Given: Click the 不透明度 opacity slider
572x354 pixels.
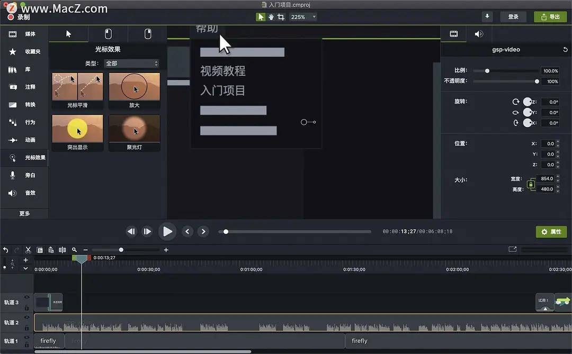Looking at the screenshot, I should coord(506,81).
